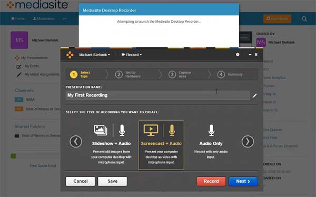The width and height of the screenshot is (316, 197).
Task: Open Moderation in Mediasite navigation bar
Action: (x=44, y=18)
